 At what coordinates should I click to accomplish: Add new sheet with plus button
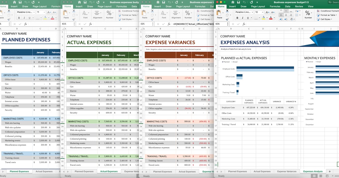(x=329, y=172)
